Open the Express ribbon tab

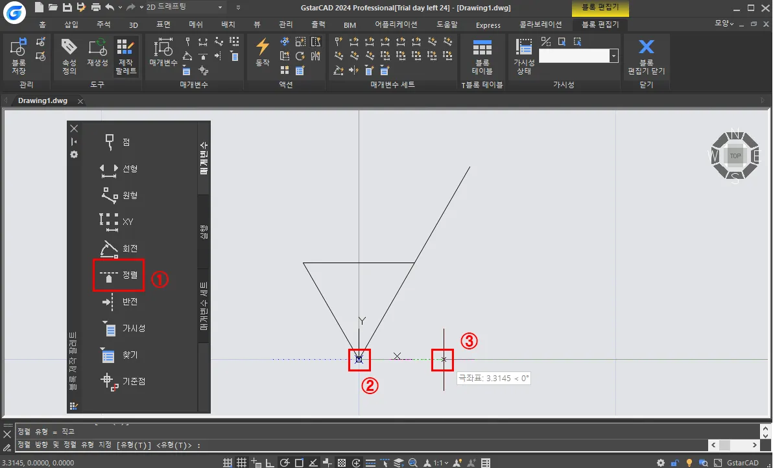click(488, 25)
